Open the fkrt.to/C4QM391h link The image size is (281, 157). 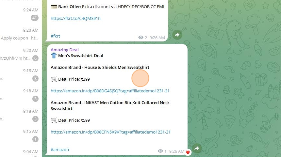pyautogui.click(x=75, y=18)
